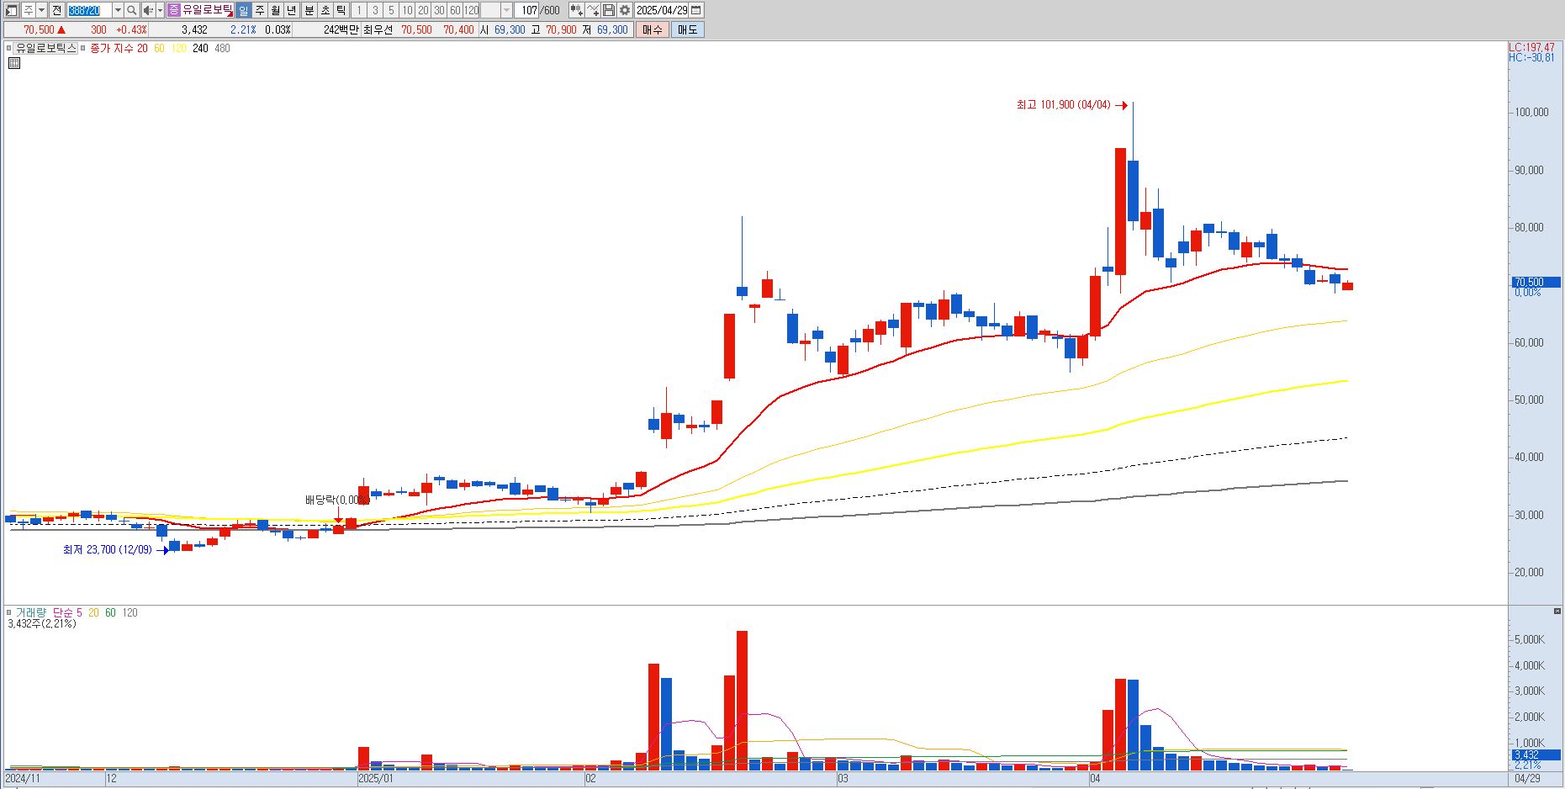1565x789 pixels.
Task: Select the 초 seconds period button
Action: click(325, 10)
